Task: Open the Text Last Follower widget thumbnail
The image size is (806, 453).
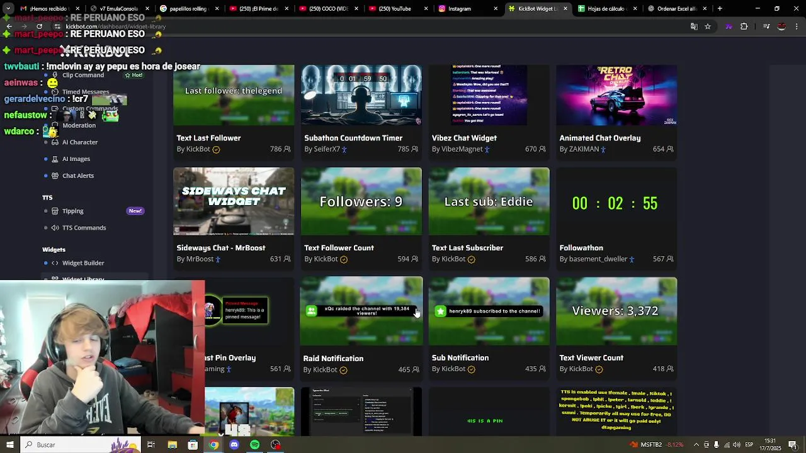Action: pyautogui.click(x=234, y=95)
